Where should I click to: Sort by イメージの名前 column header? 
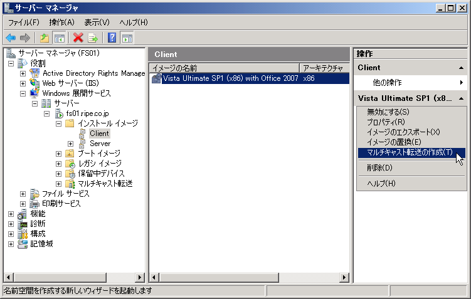[x=224, y=68]
